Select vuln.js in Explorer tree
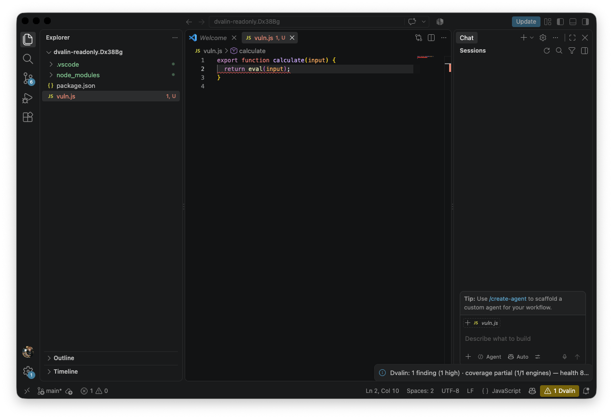 pos(111,96)
